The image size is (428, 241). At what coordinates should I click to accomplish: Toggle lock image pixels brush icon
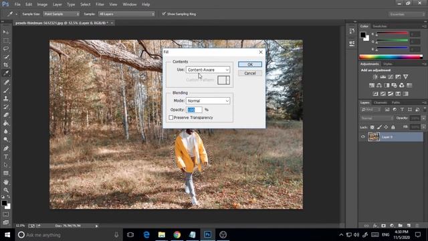tap(379, 127)
